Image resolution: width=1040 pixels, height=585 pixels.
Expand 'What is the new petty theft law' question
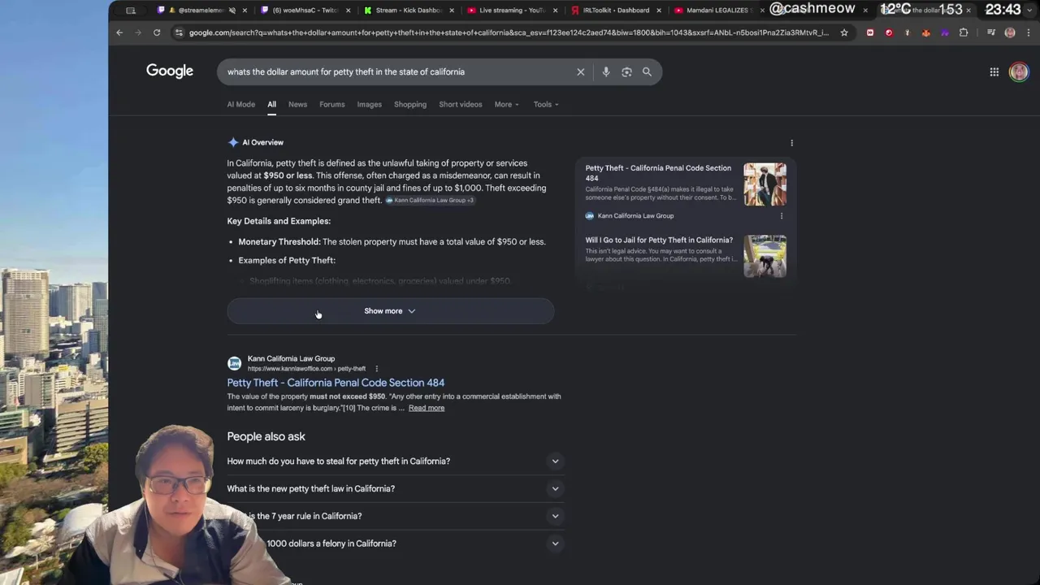tap(396, 488)
